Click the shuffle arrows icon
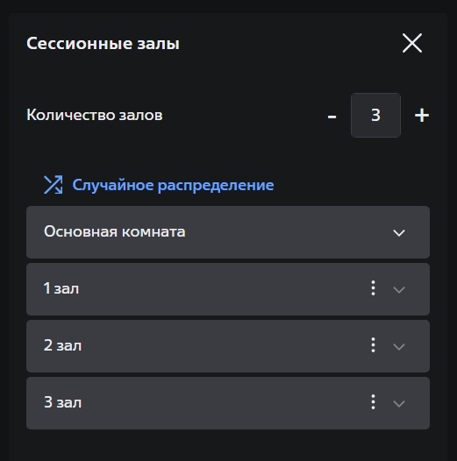 pos(54,185)
